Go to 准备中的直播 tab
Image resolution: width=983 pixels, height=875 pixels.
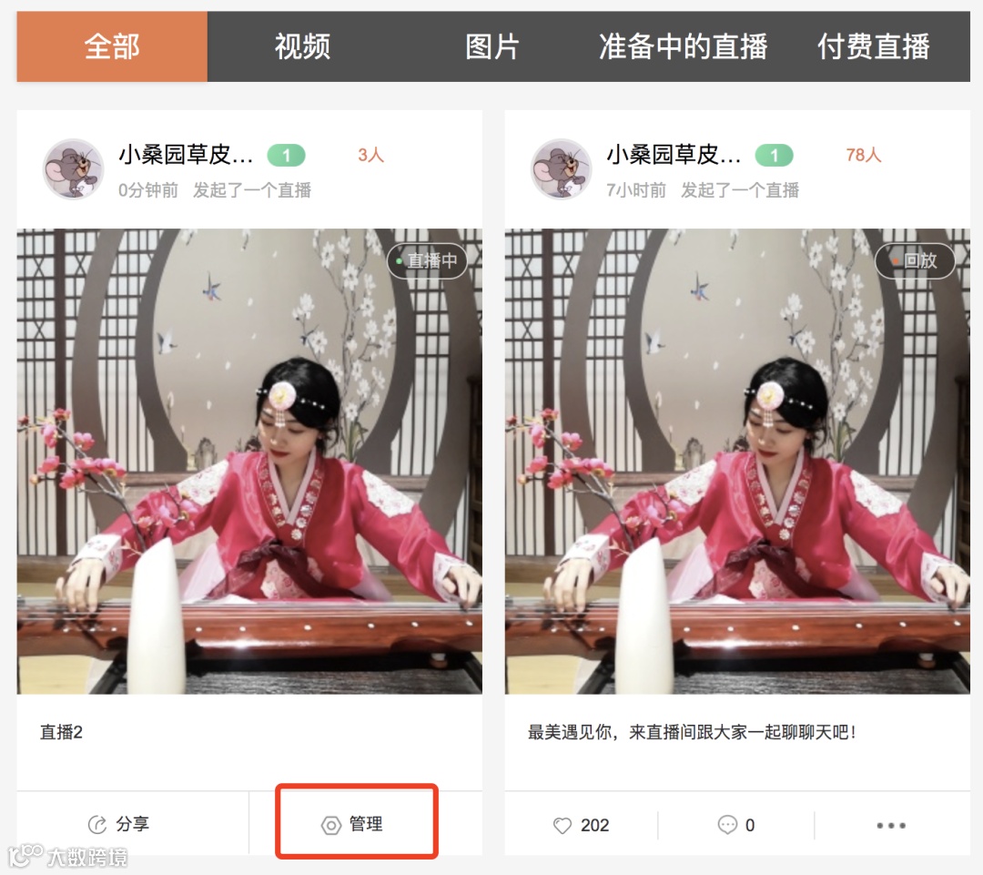683,46
